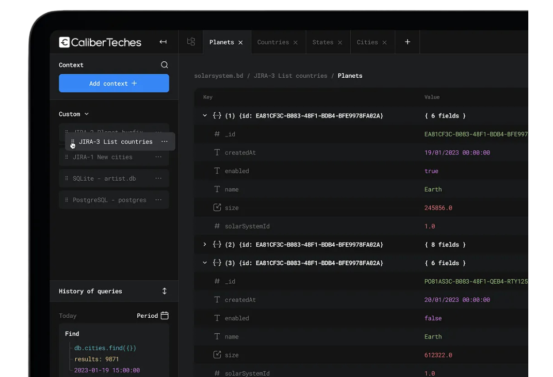
Task: Open the Custom sort dropdown
Action: [x=74, y=114]
